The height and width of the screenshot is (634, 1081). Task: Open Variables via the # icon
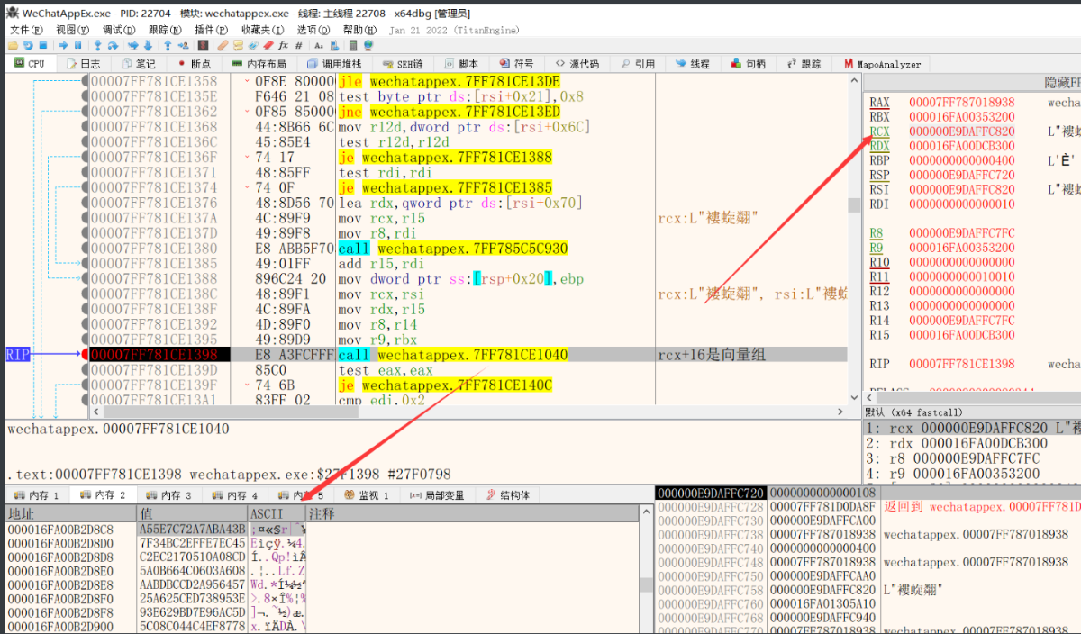click(298, 45)
